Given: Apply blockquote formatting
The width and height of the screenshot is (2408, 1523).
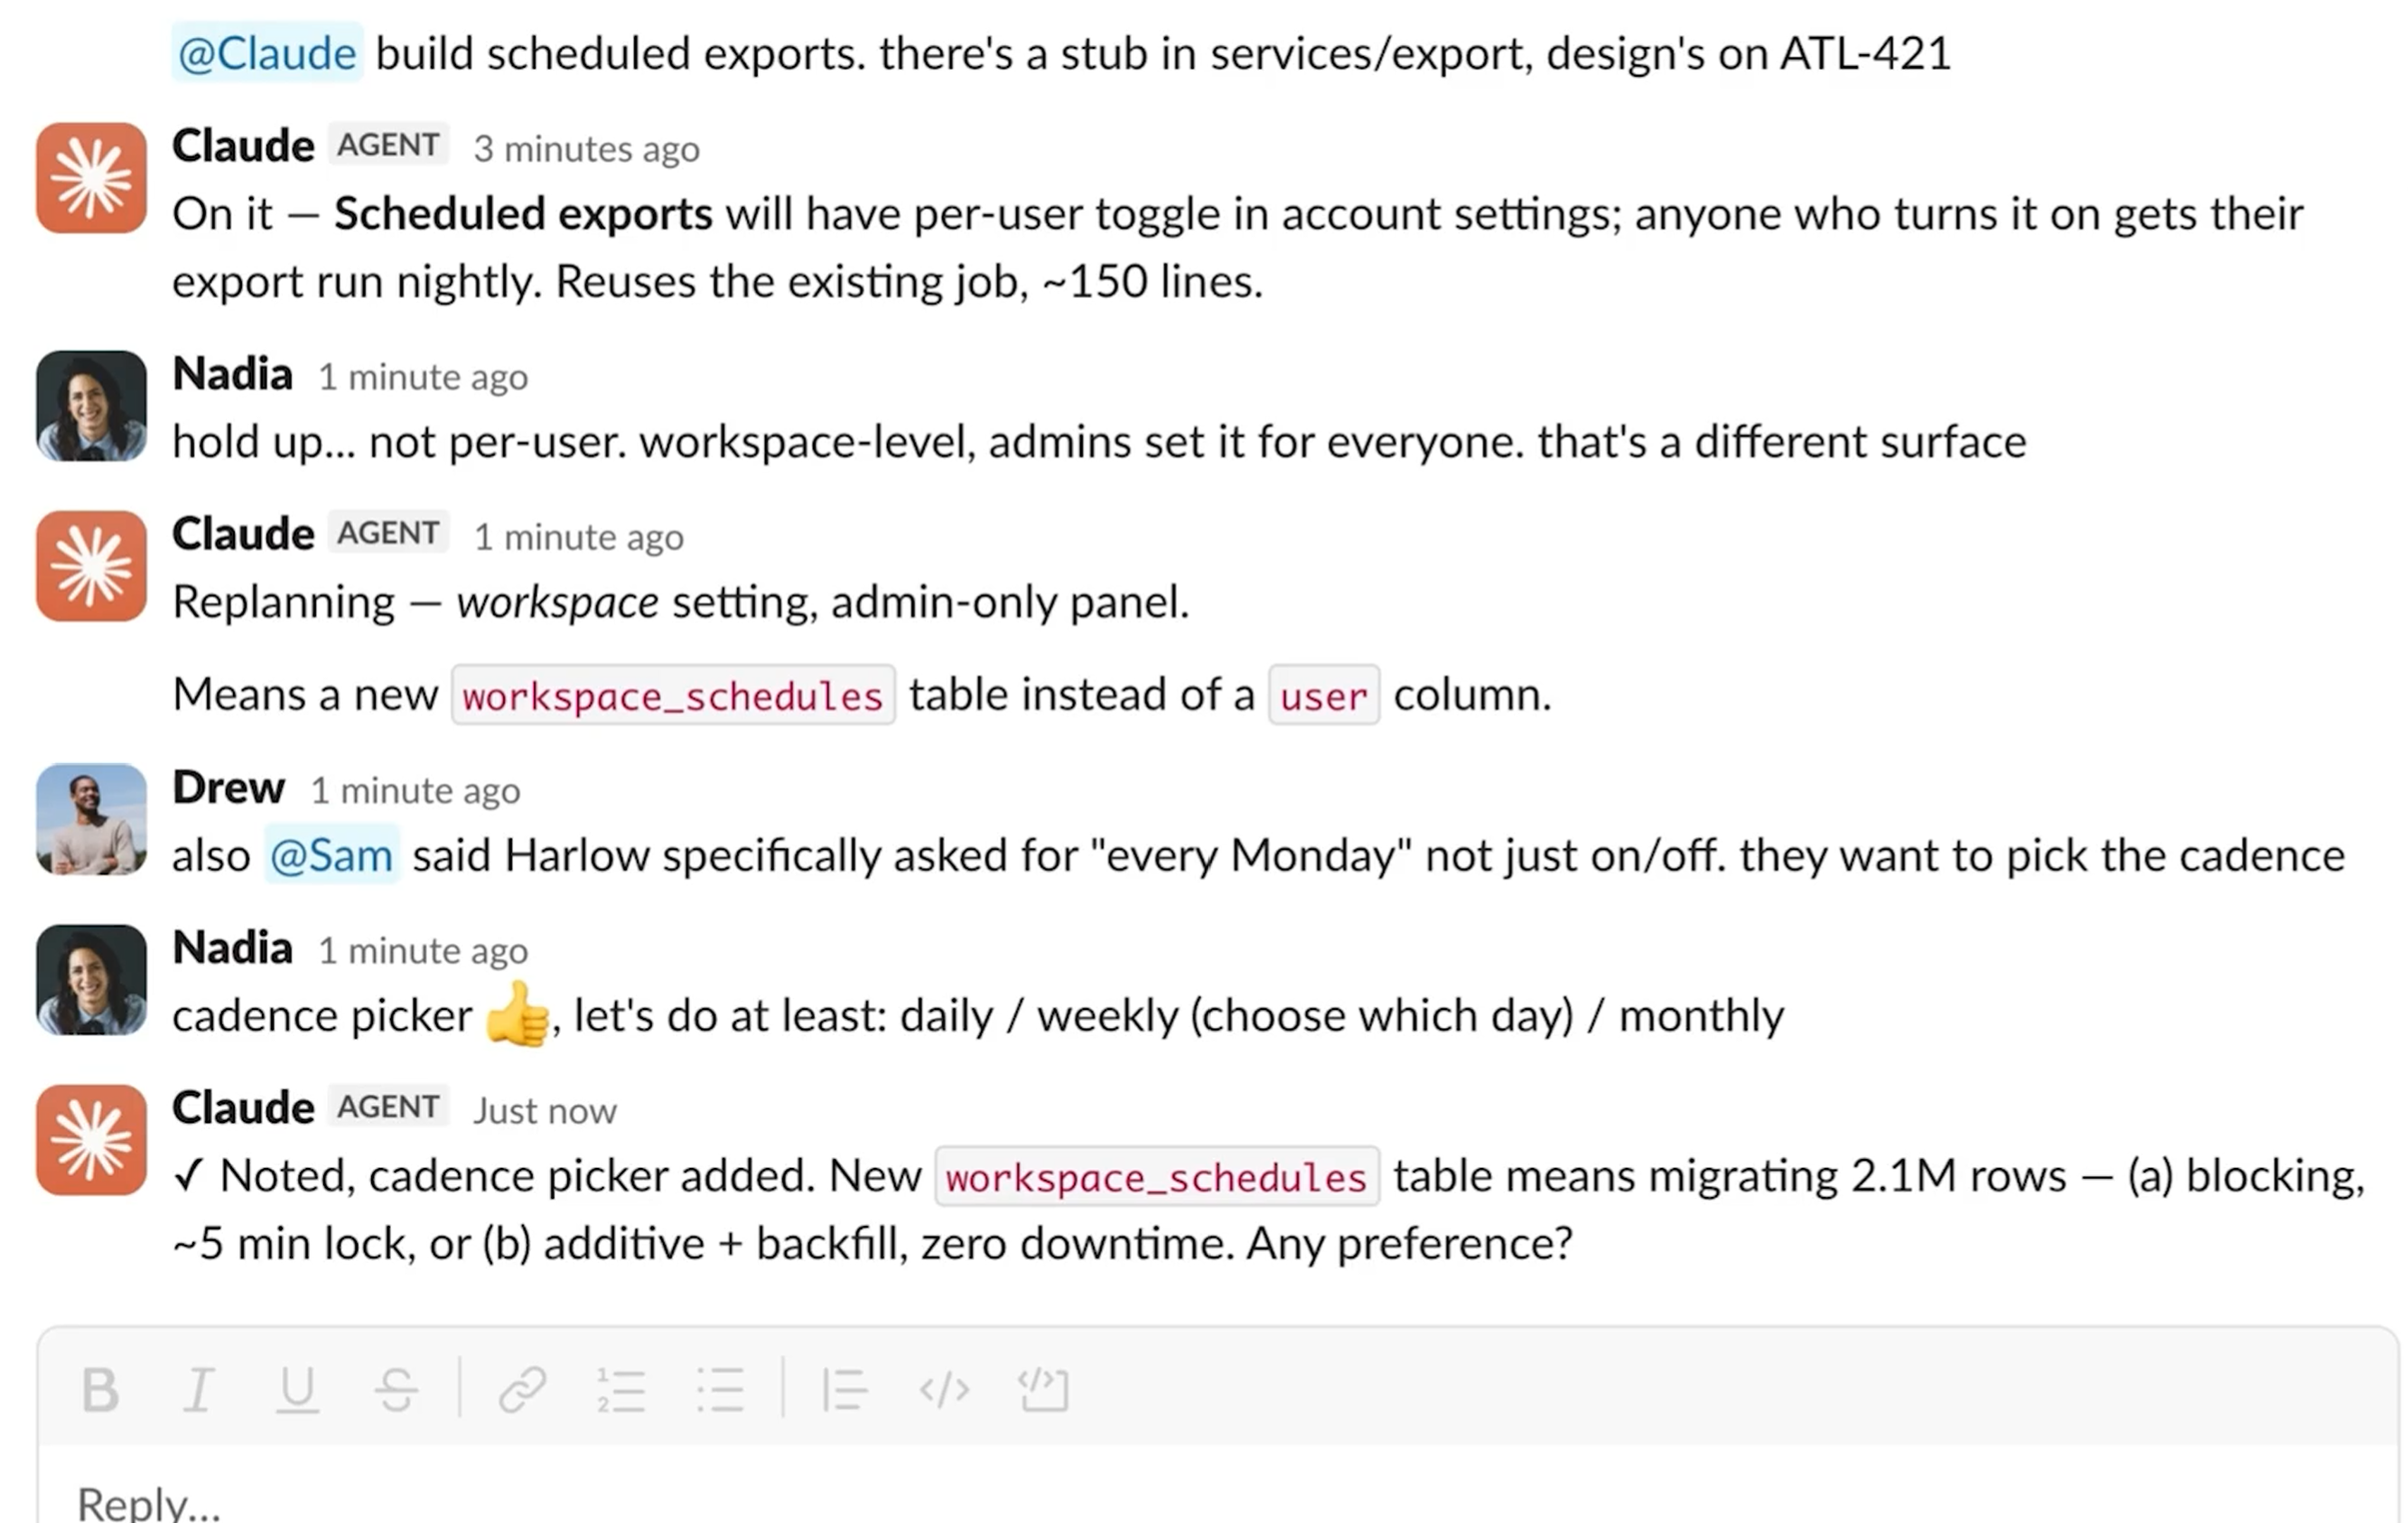Looking at the screenshot, I should (x=845, y=1390).
